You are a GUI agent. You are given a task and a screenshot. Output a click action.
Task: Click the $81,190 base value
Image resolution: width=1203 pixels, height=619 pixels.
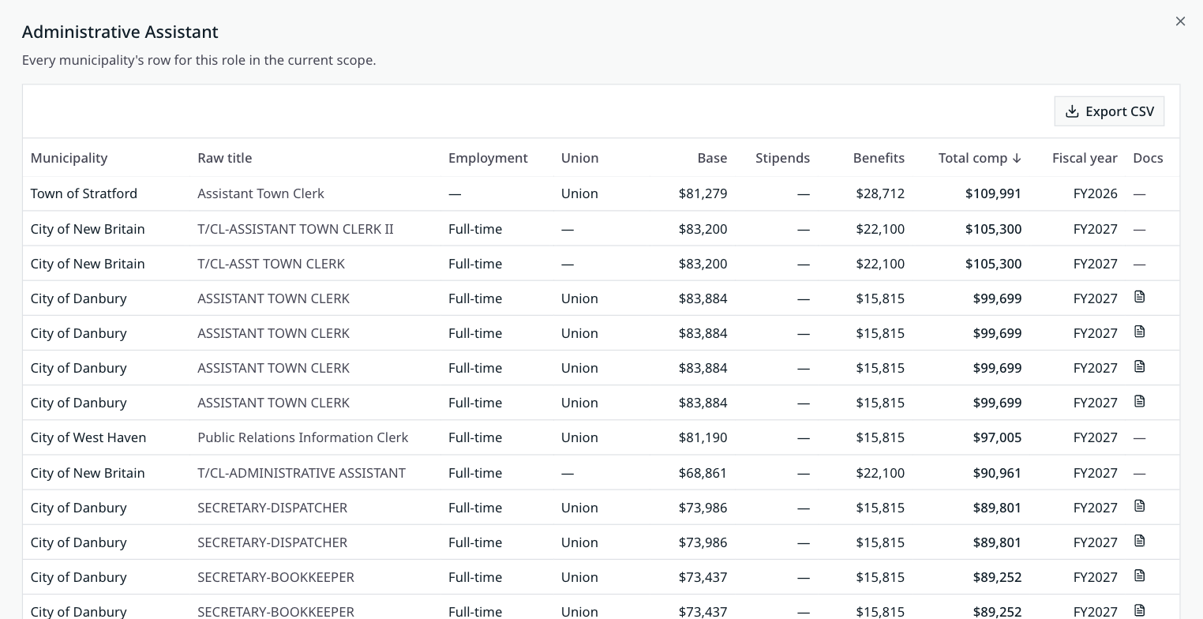coord(703,437)
